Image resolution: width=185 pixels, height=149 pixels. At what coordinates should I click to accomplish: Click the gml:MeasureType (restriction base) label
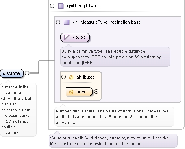(108, 22)
